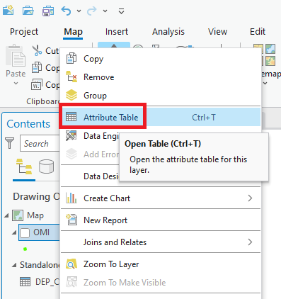This screenshot has height=299, width=281.
Task: Open the redo history dropdown arrow
Action: pyautogui.click(x=105, y=11)
